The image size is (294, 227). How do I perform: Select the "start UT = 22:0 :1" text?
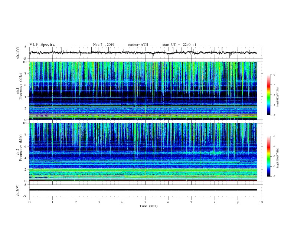pos(179,45)
